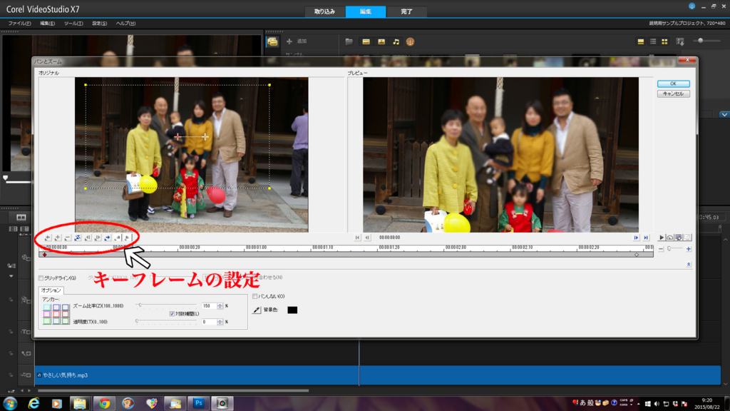Image resolution: width=730 pixels, height=411 pixels.
Task: Enable the パンしない option
Action: coord(255,296)
